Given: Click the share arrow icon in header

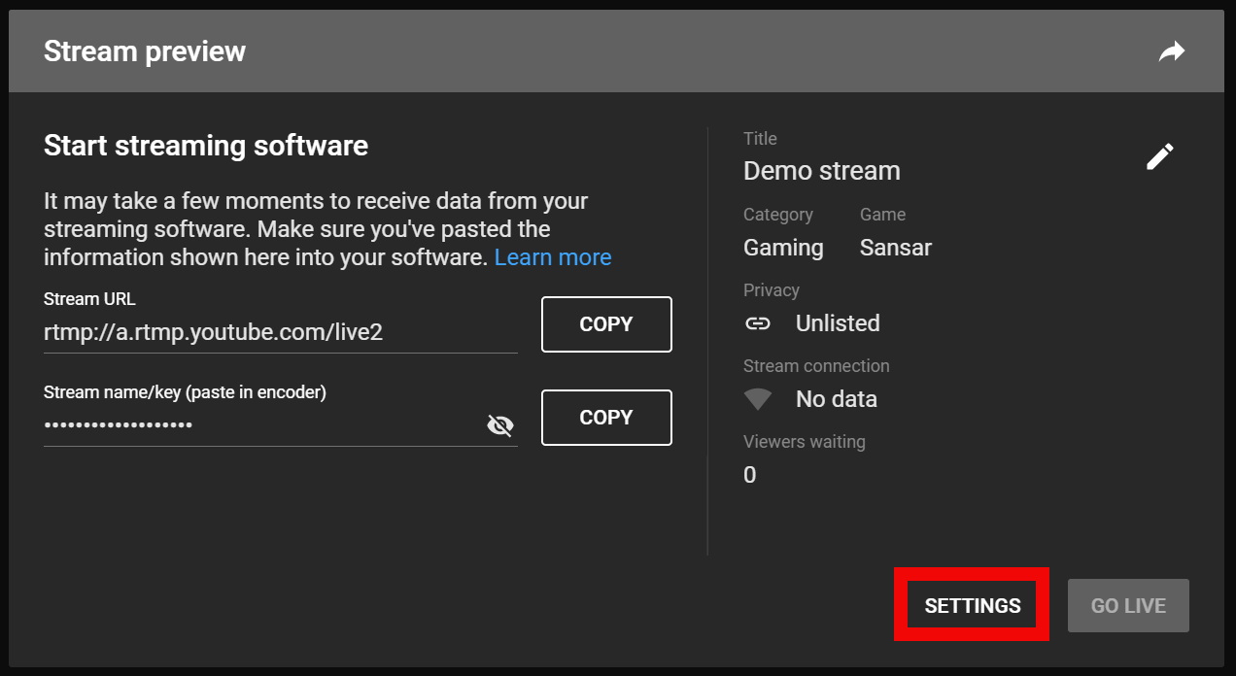Looking at the screenshot, I should point(1172,51).
